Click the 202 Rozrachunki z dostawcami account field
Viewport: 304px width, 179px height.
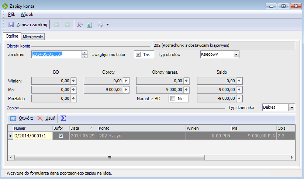(x=224, y=45)
